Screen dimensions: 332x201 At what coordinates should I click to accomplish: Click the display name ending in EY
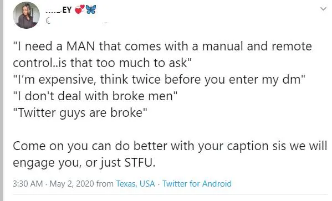59,10
